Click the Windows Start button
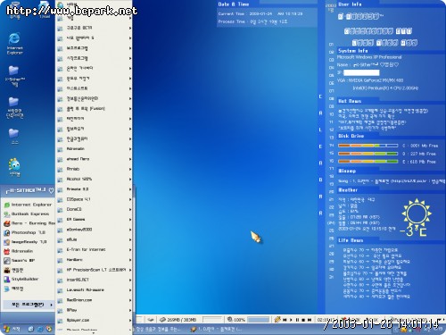 (12, 329)
